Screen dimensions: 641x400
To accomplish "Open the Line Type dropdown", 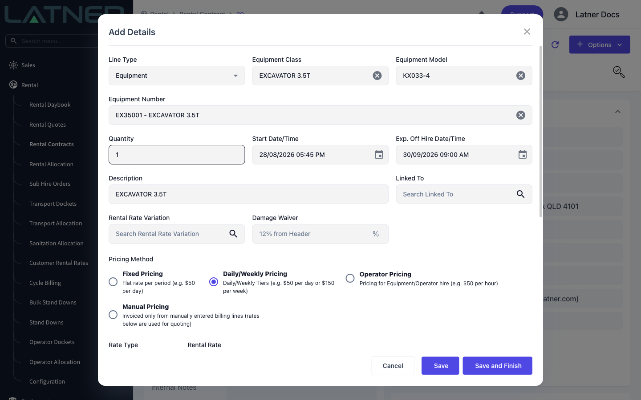I will coord(177,76).
